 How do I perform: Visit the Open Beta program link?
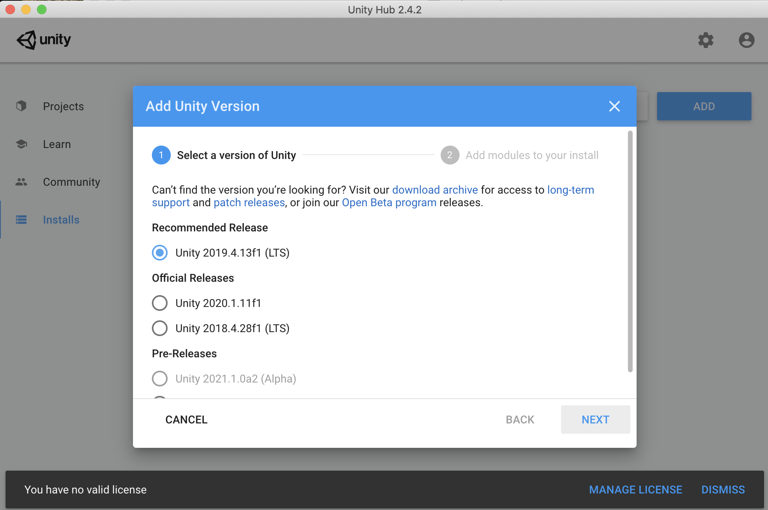pyautogui.click(x=389, y=202)
